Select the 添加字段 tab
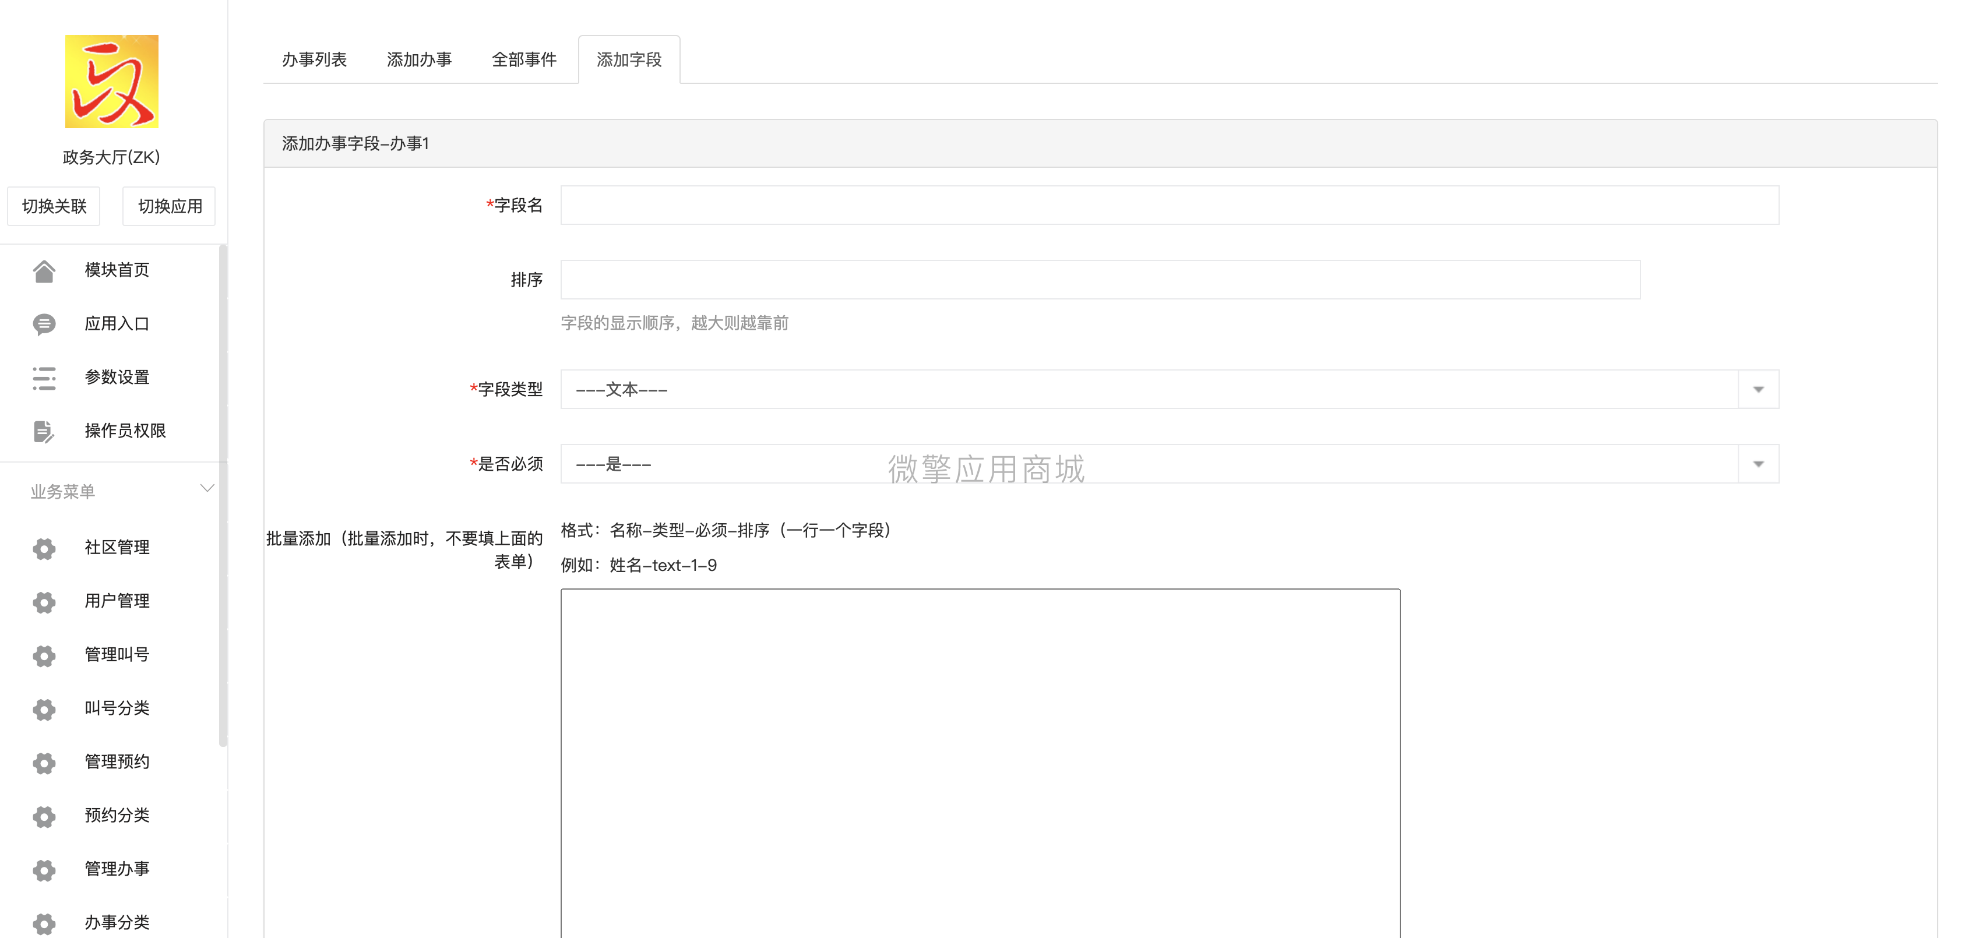Image resolution: width=1972 pixels, height=938 pixels. (629, 59)
